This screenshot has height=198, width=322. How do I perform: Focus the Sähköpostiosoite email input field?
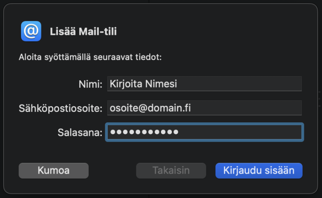[x=204, y=108]
